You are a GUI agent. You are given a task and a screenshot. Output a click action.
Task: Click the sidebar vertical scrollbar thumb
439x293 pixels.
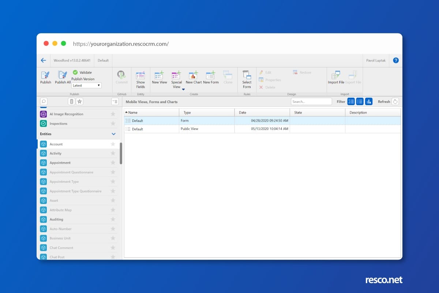point(121,153)
